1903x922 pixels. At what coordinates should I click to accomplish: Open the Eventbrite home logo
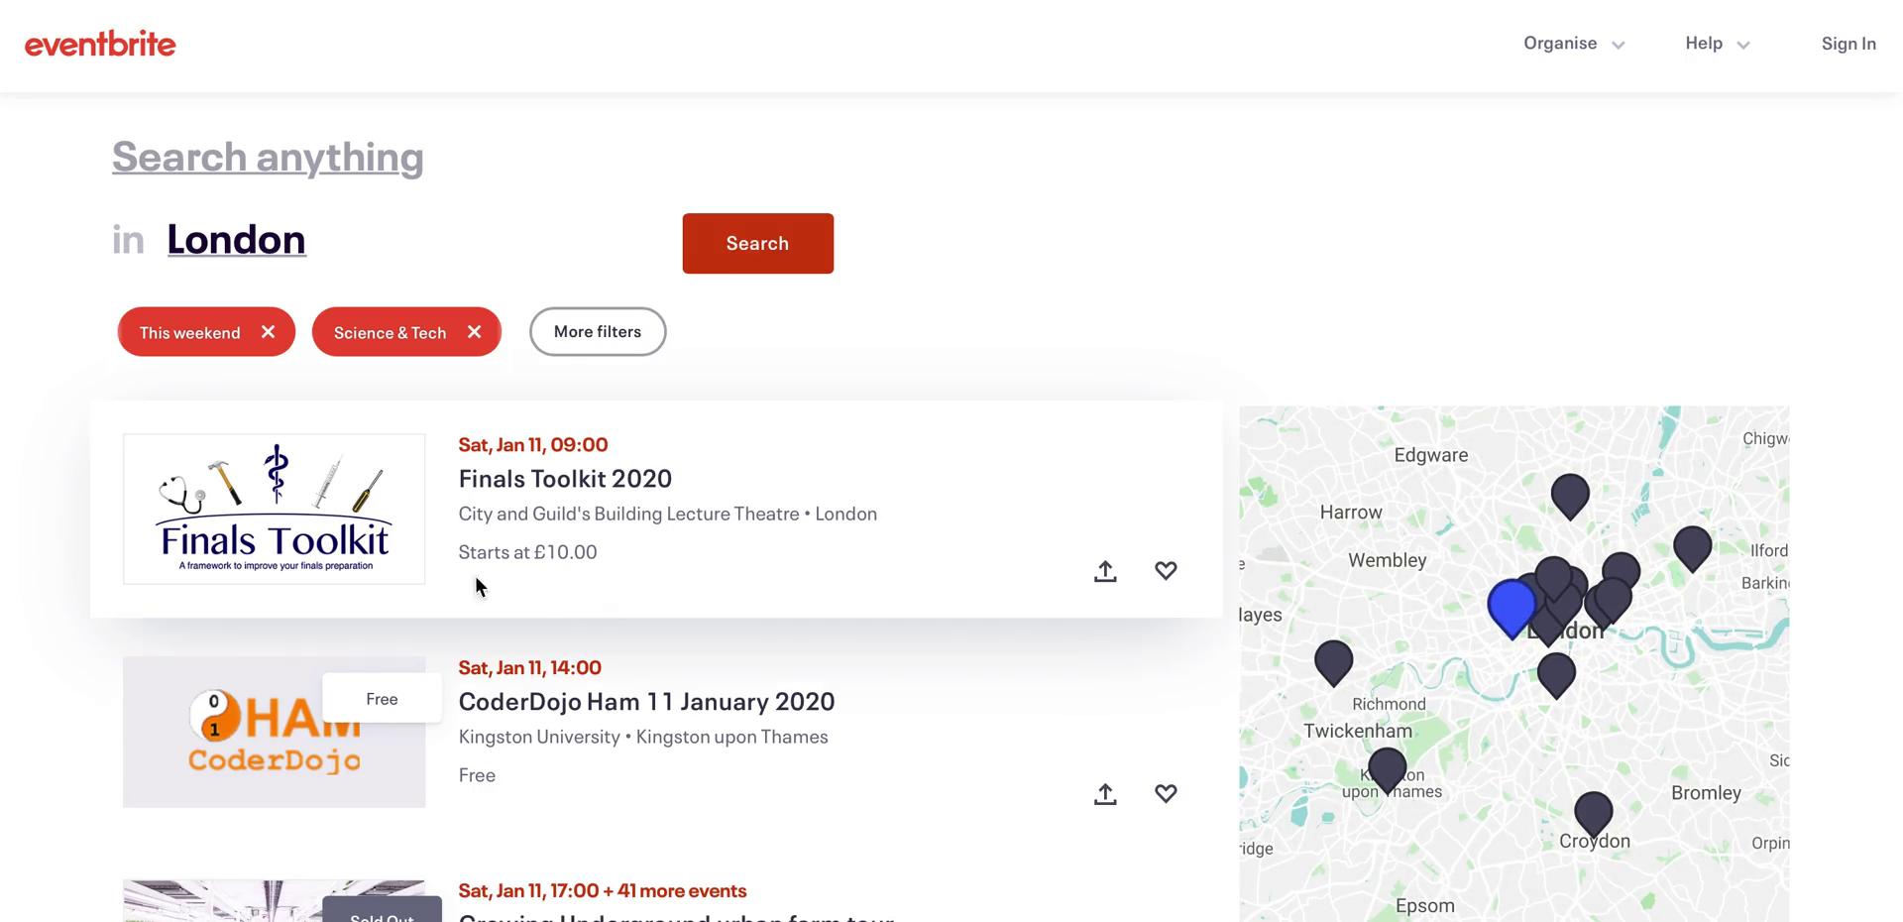(x=100, y=44)
